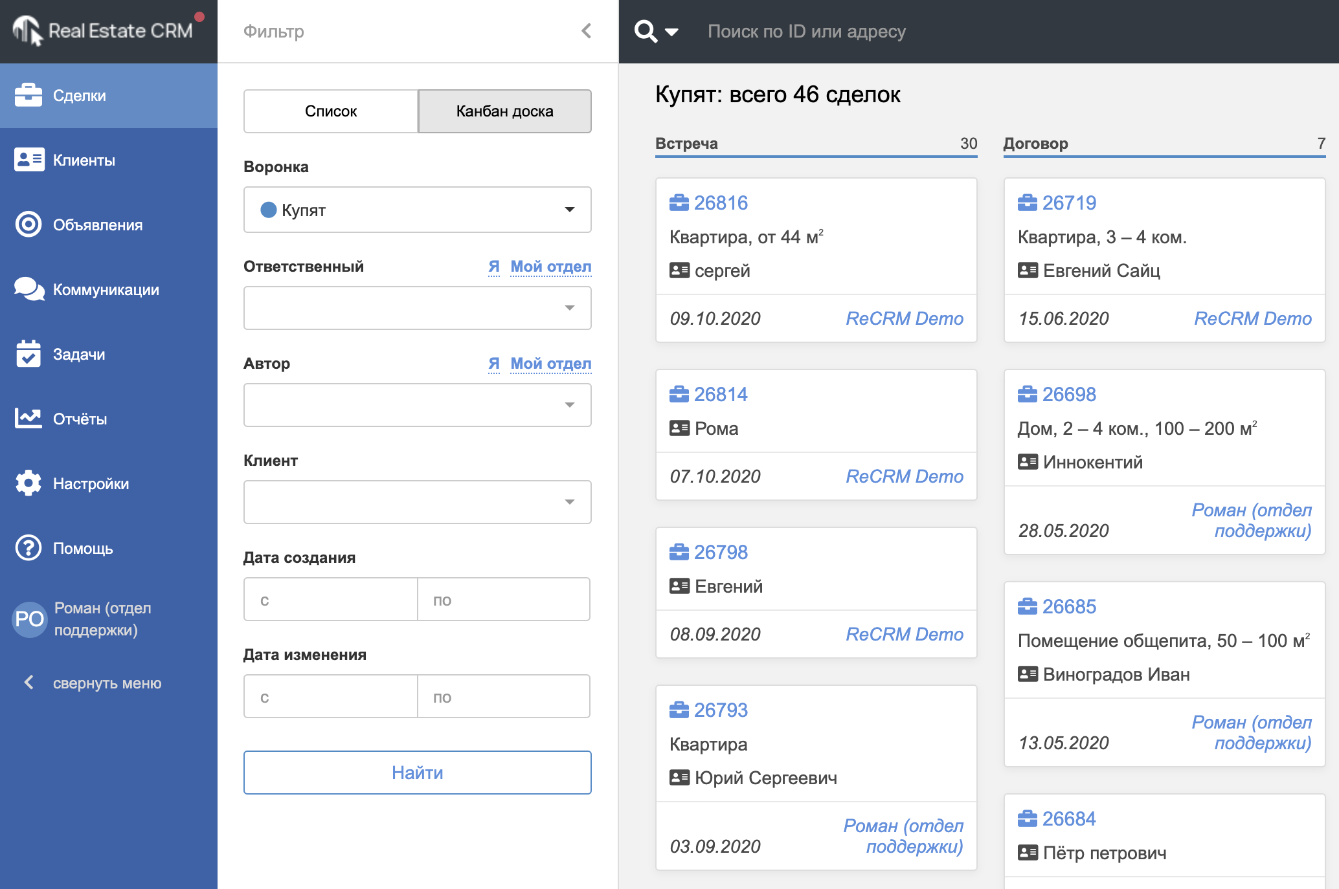The width and height of the screenshot is (1339, 889).
Task: Click briefcase icon of deal 26814
Action: [679, 394]
